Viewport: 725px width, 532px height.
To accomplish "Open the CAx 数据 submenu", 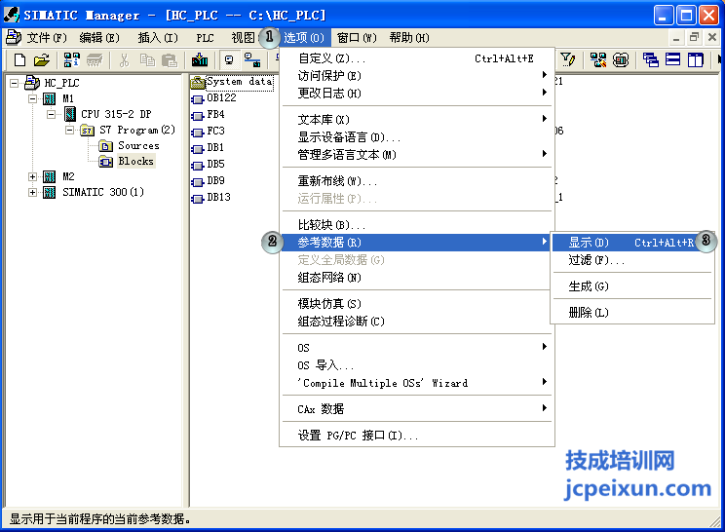I will pyautogui.click(x=417, y=409).
